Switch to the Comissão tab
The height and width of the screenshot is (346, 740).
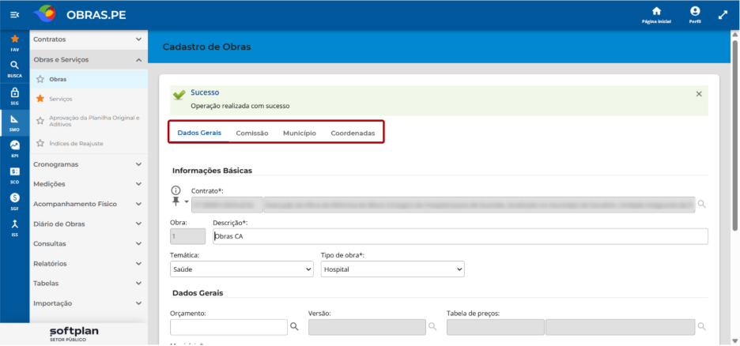point(252,133)
